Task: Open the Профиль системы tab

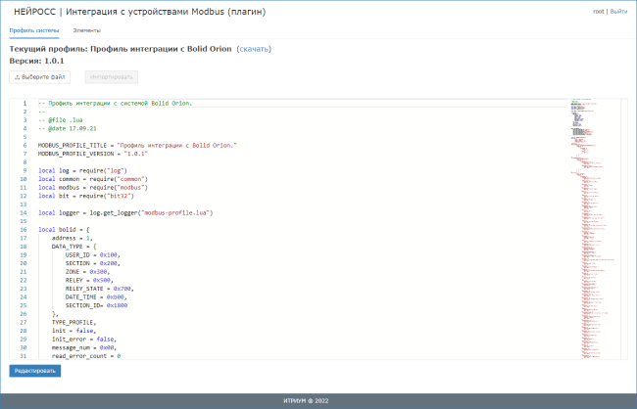Action: click(34, 30)
